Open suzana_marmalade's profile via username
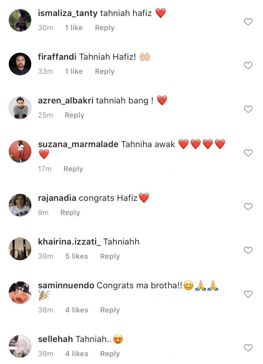The image size is (263, 364). pos(78,144)
